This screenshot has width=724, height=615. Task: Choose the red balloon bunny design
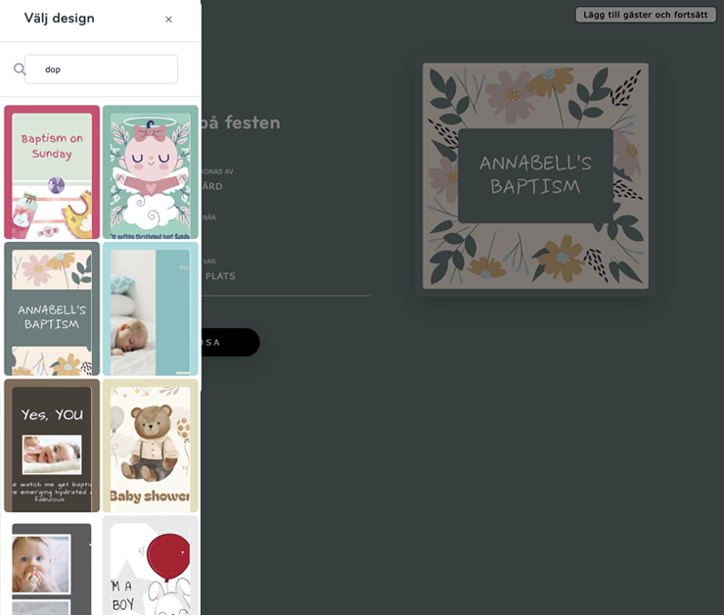(x=151, y=566)
